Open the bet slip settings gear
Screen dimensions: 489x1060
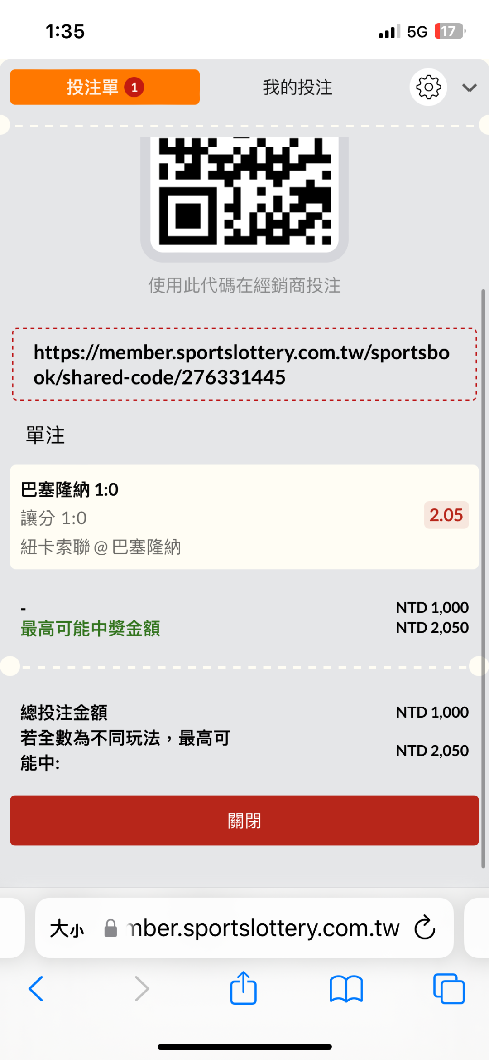pyautogui.click(x=428, y=87)
